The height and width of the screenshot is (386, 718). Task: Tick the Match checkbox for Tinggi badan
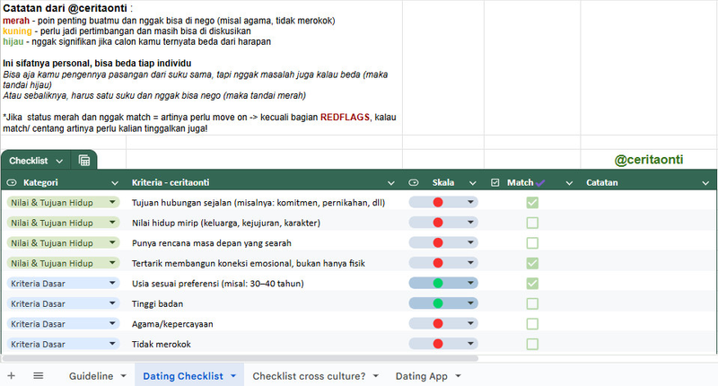coord(532,303)
